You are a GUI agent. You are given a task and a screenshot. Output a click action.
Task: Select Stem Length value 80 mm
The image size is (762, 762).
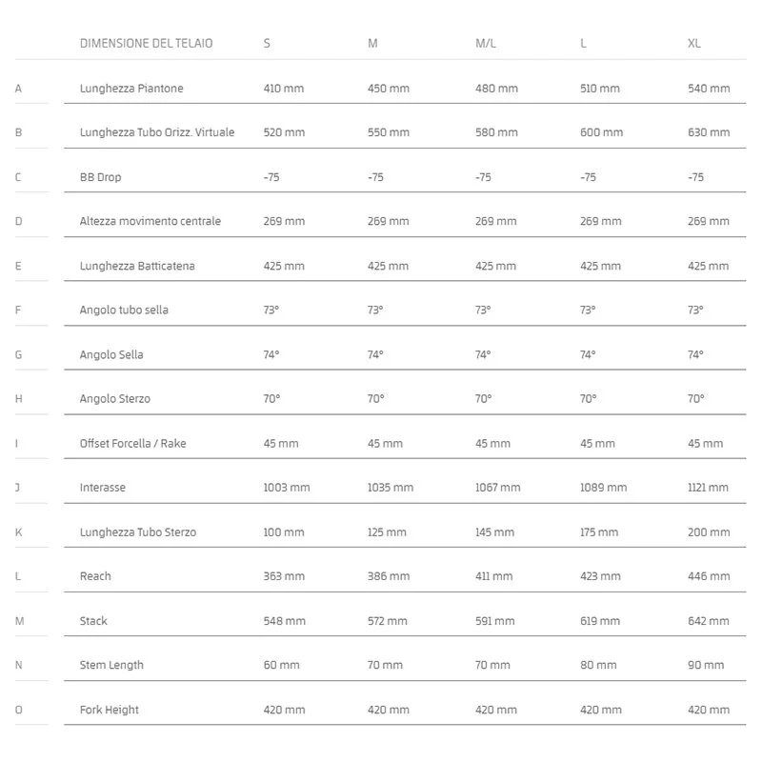click(598, 665)
